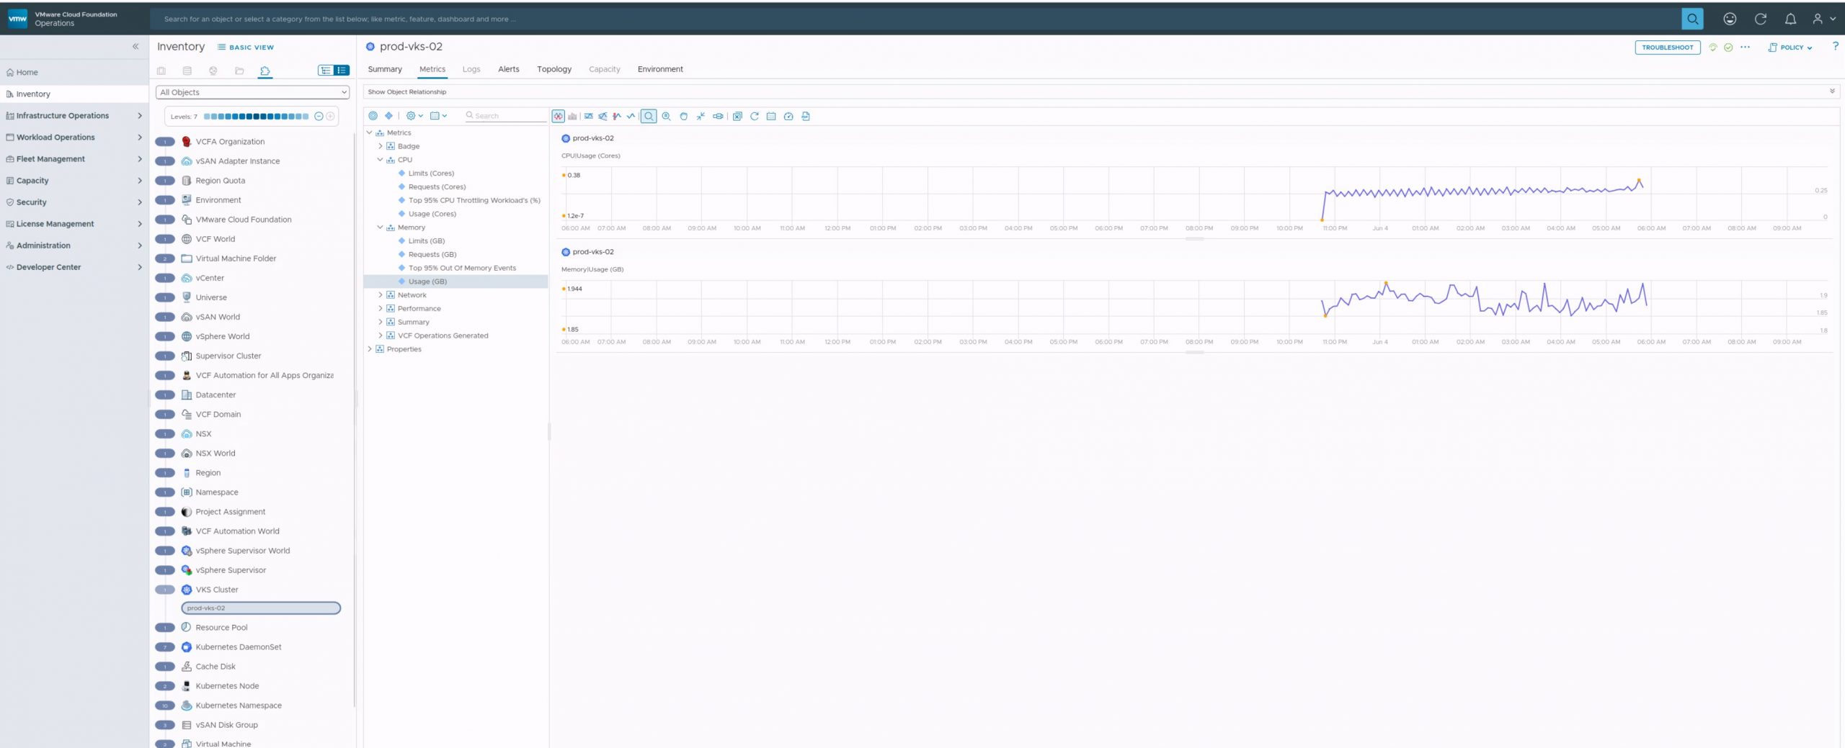Open the Metrics tab

(x=432, y=69)
